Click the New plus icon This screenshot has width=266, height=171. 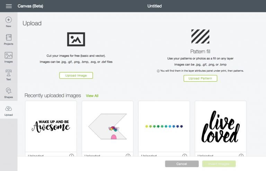(8, 20)
